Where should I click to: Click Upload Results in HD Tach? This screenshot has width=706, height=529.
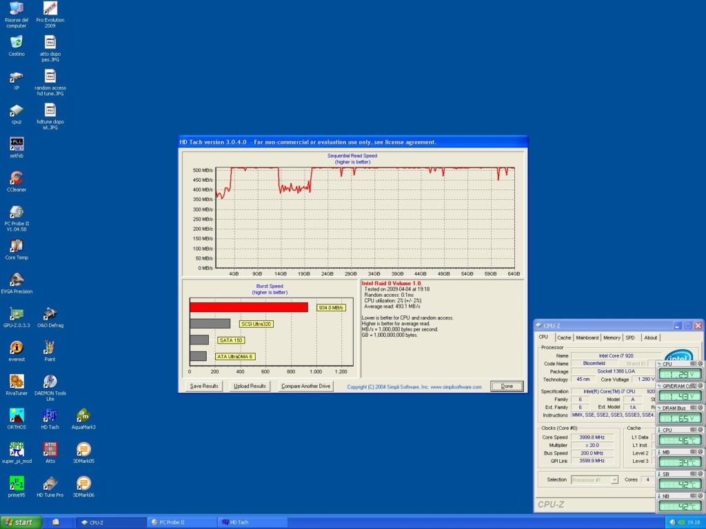(x=250, y=386)
